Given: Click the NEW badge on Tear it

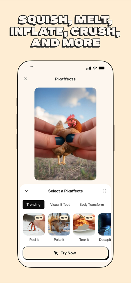Looking at the screenshot, I should coord(89,218).
